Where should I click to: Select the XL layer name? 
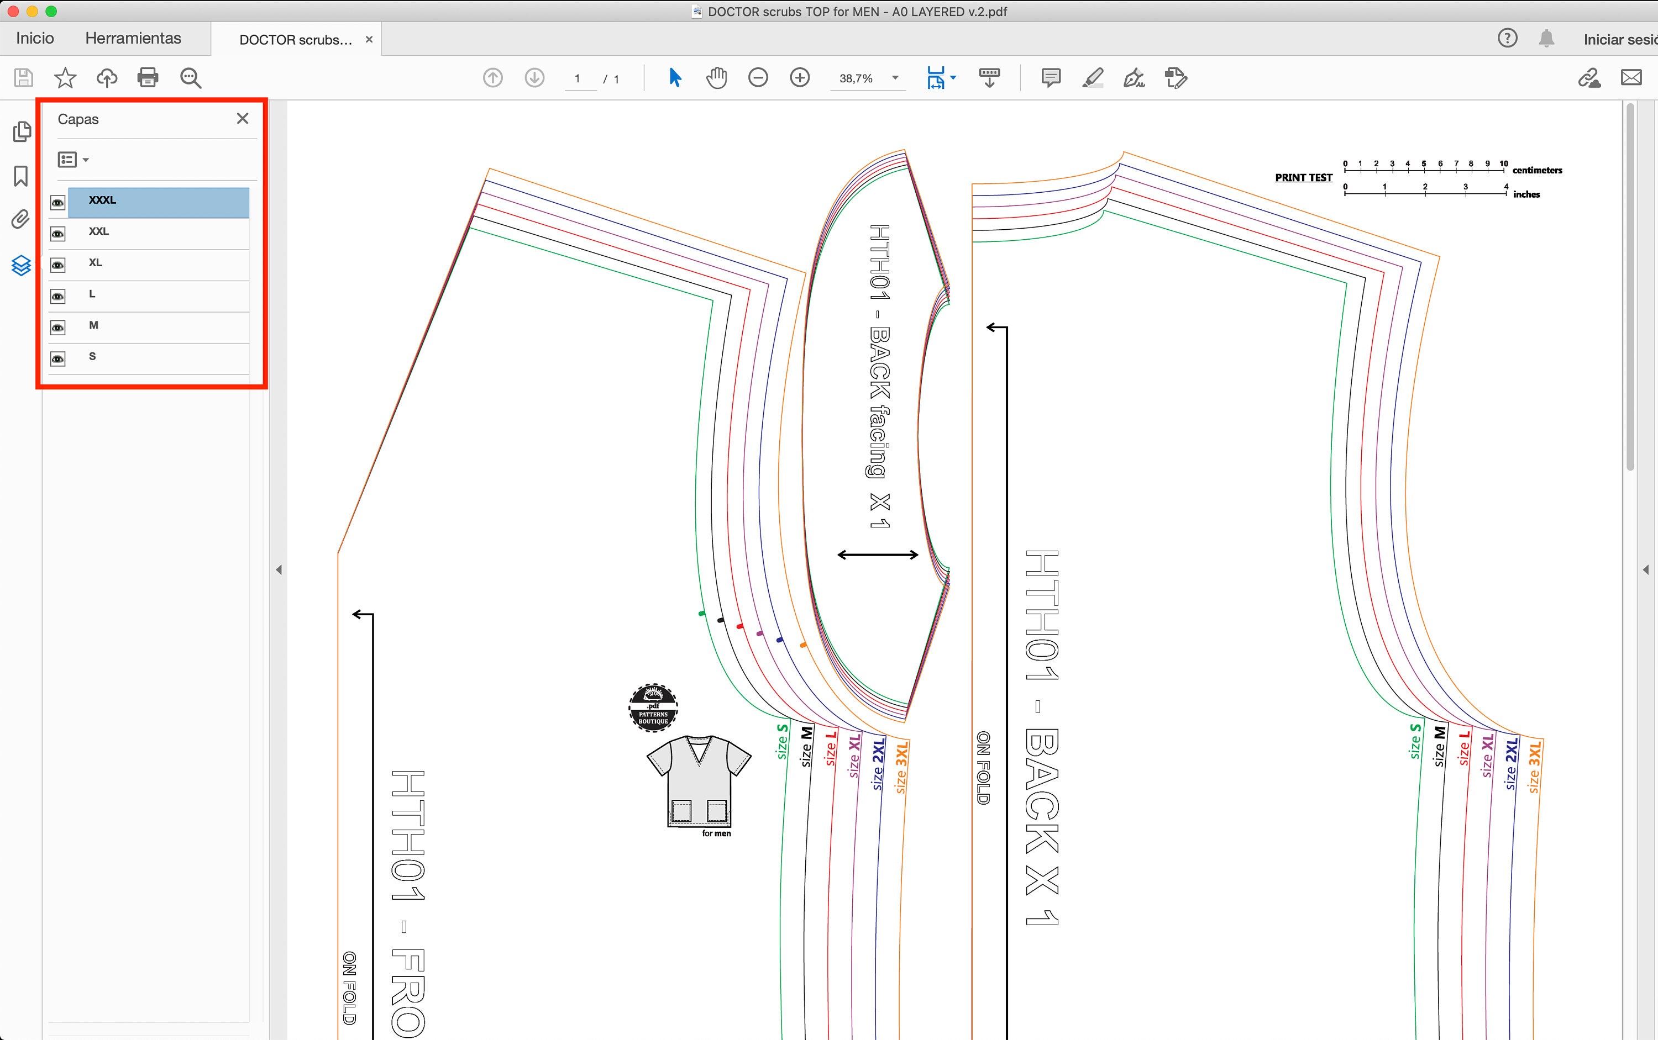(x=95, y=263)
